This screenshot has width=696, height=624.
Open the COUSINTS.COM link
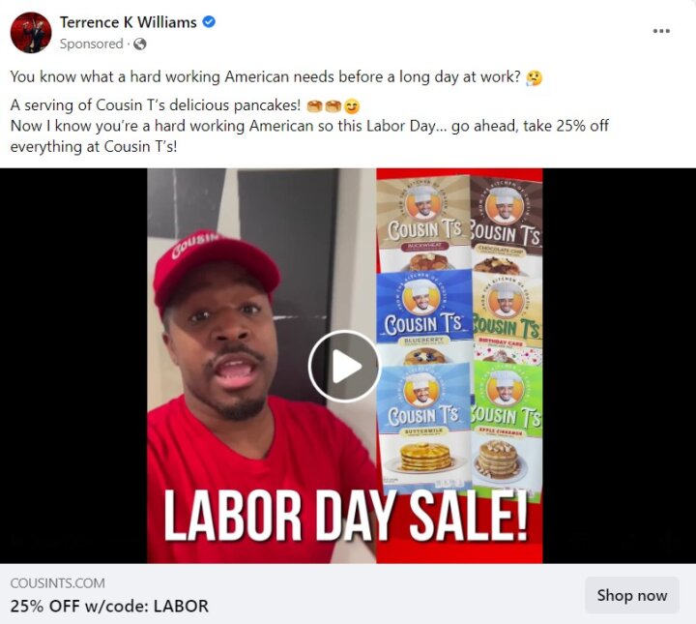click(58, 583)
